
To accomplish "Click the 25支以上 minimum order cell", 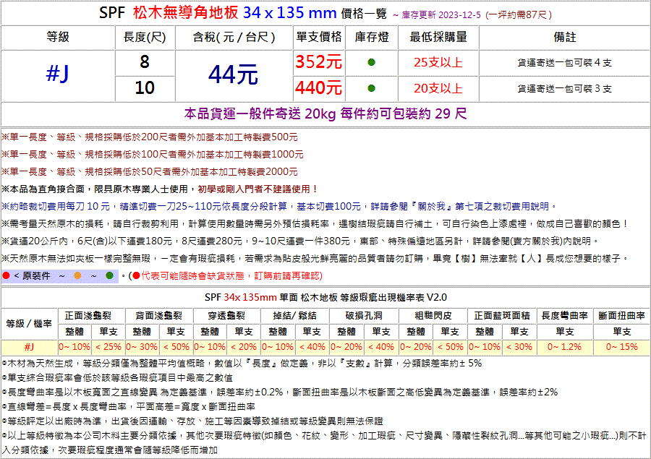I will click(x=438, y=63).
